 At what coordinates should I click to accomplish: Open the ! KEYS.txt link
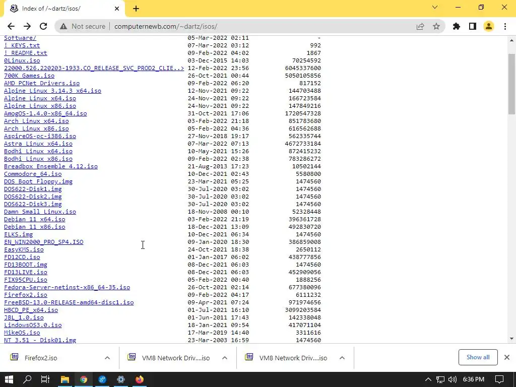pos(22,45)
